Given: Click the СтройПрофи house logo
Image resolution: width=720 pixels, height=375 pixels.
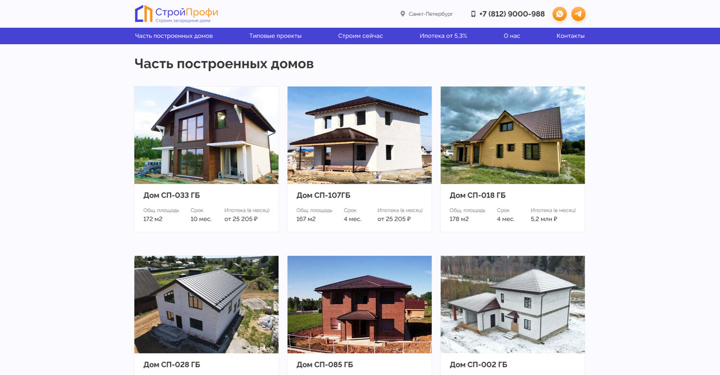Looking at the screenshot, I should coord(176,14).
